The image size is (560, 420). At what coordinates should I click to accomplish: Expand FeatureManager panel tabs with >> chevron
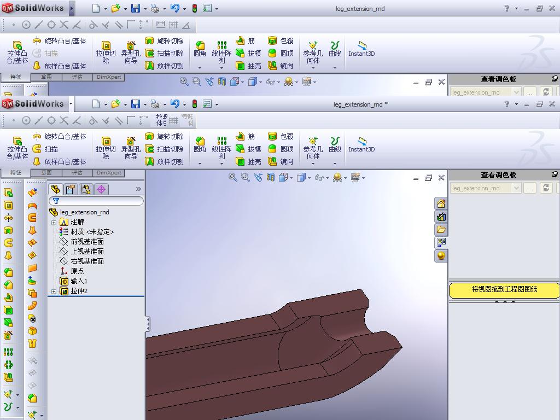point(138,189)
